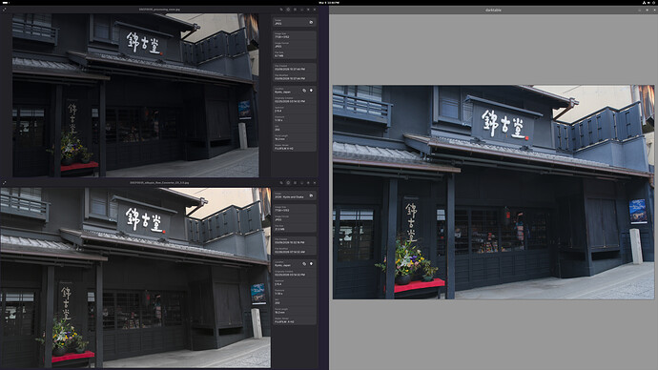Image resolution: width=658 pixels, height=370 pixels.
Task: Click the File Modified date in bottom viewer panel
Action: point(290,252)
